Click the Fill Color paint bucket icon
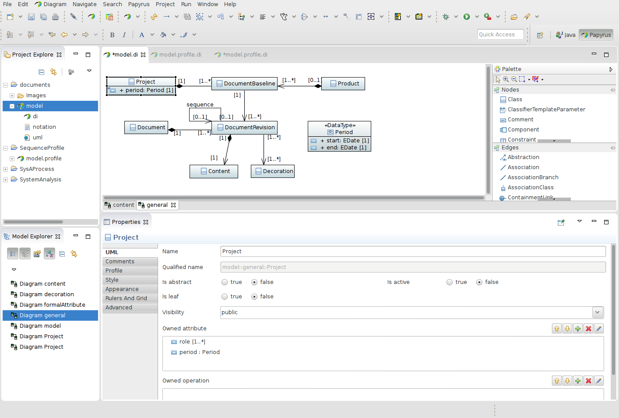Image resolution: width=619 pixels, height=418 pixels. coord(163,35)
